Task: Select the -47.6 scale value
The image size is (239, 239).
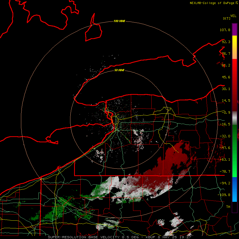Action: click(225, 148)
